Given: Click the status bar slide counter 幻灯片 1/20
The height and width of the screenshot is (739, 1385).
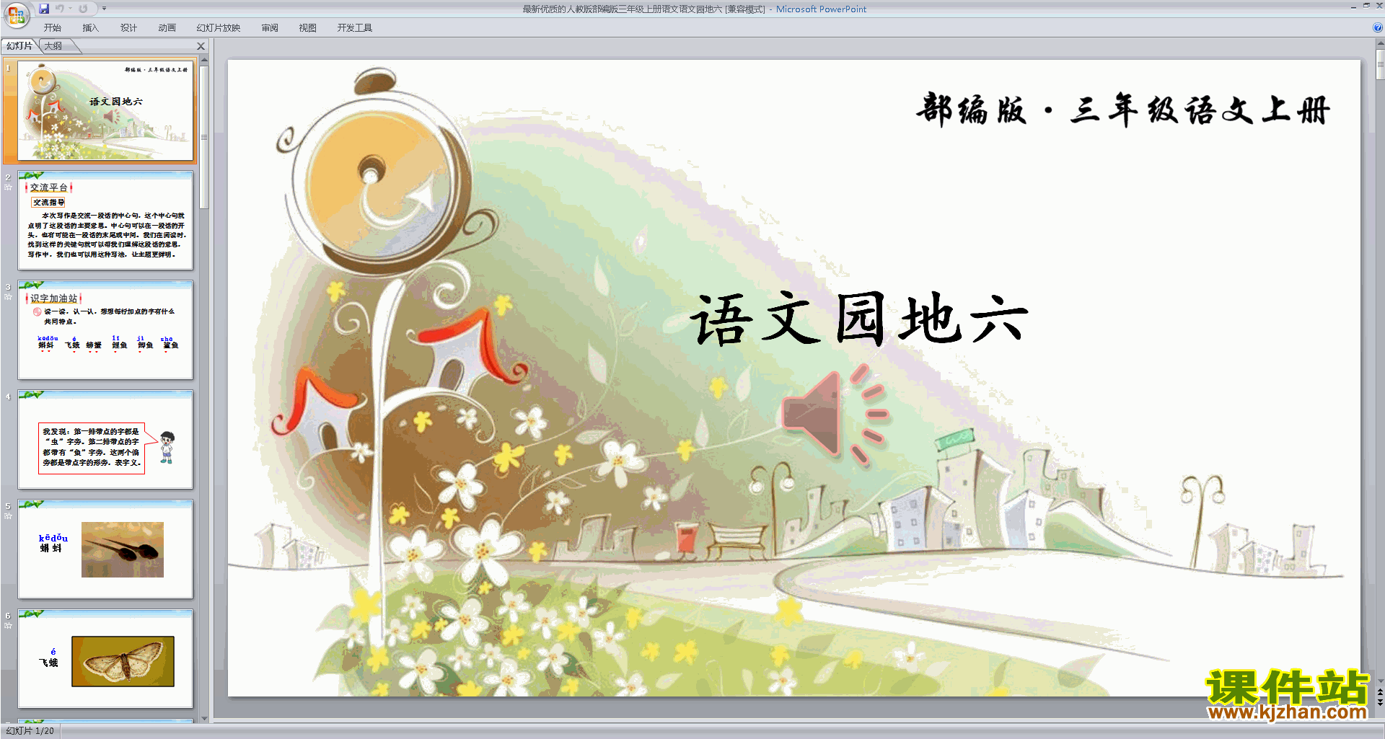Looking at the screenshot, I should click(30, 731).
